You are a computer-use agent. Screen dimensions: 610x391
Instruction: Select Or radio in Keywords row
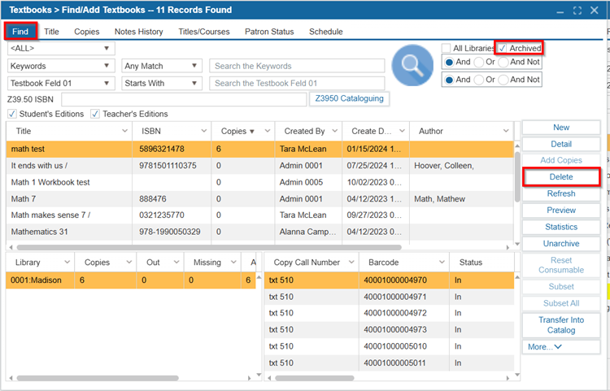pyautogui.click(x=479, y=63)
